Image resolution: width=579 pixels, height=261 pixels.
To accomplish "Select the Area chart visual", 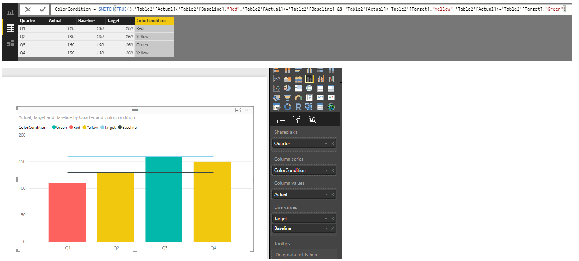I will pyautogui.click(x=288, y=79).
